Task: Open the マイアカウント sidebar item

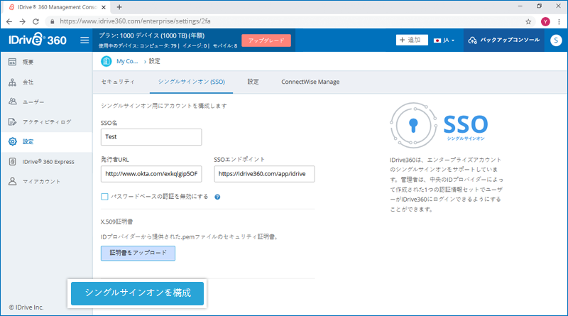Action: (x=46, y=182)
